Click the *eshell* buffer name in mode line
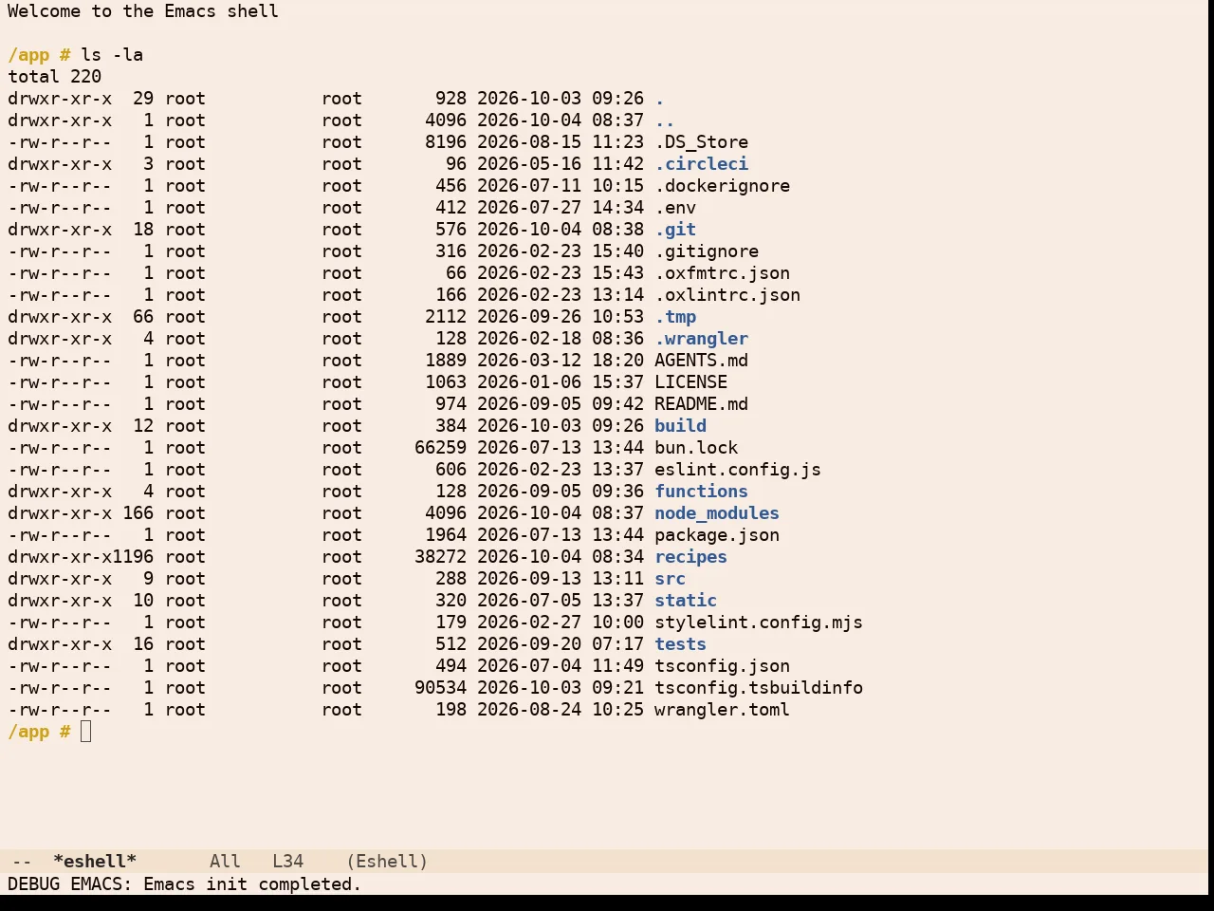Screen dimensions: 1214x911 point(95,862)
